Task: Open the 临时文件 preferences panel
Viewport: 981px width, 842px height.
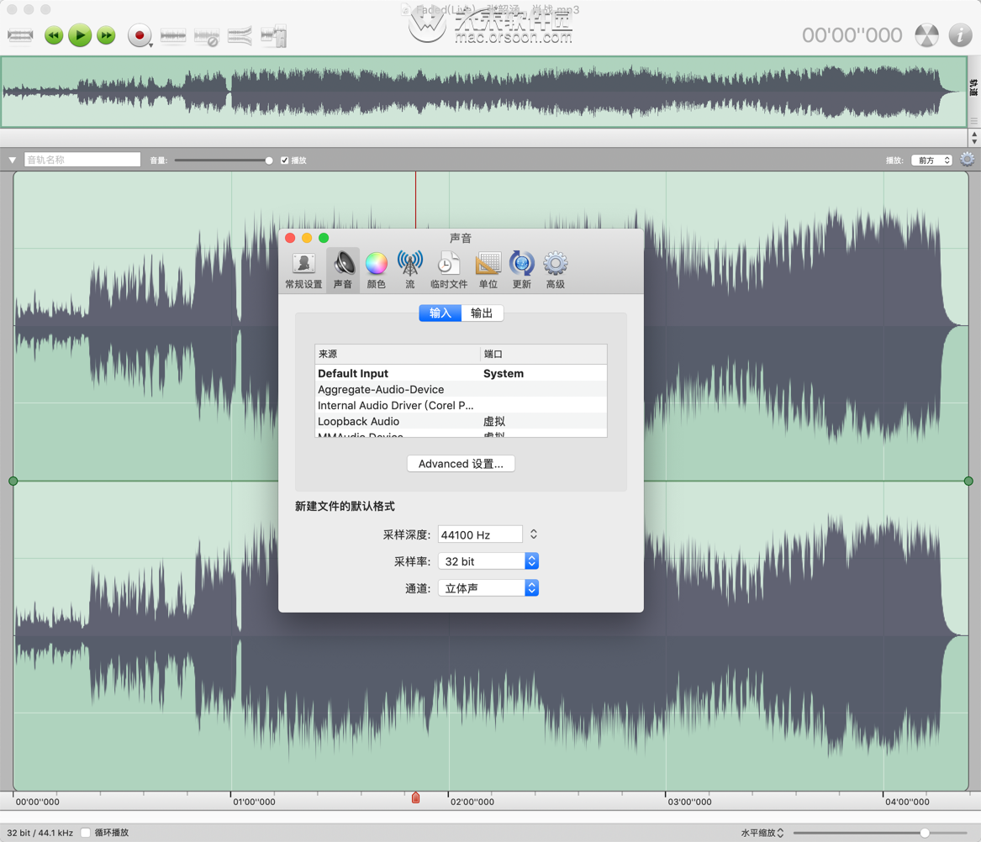Action: point(448,267)
